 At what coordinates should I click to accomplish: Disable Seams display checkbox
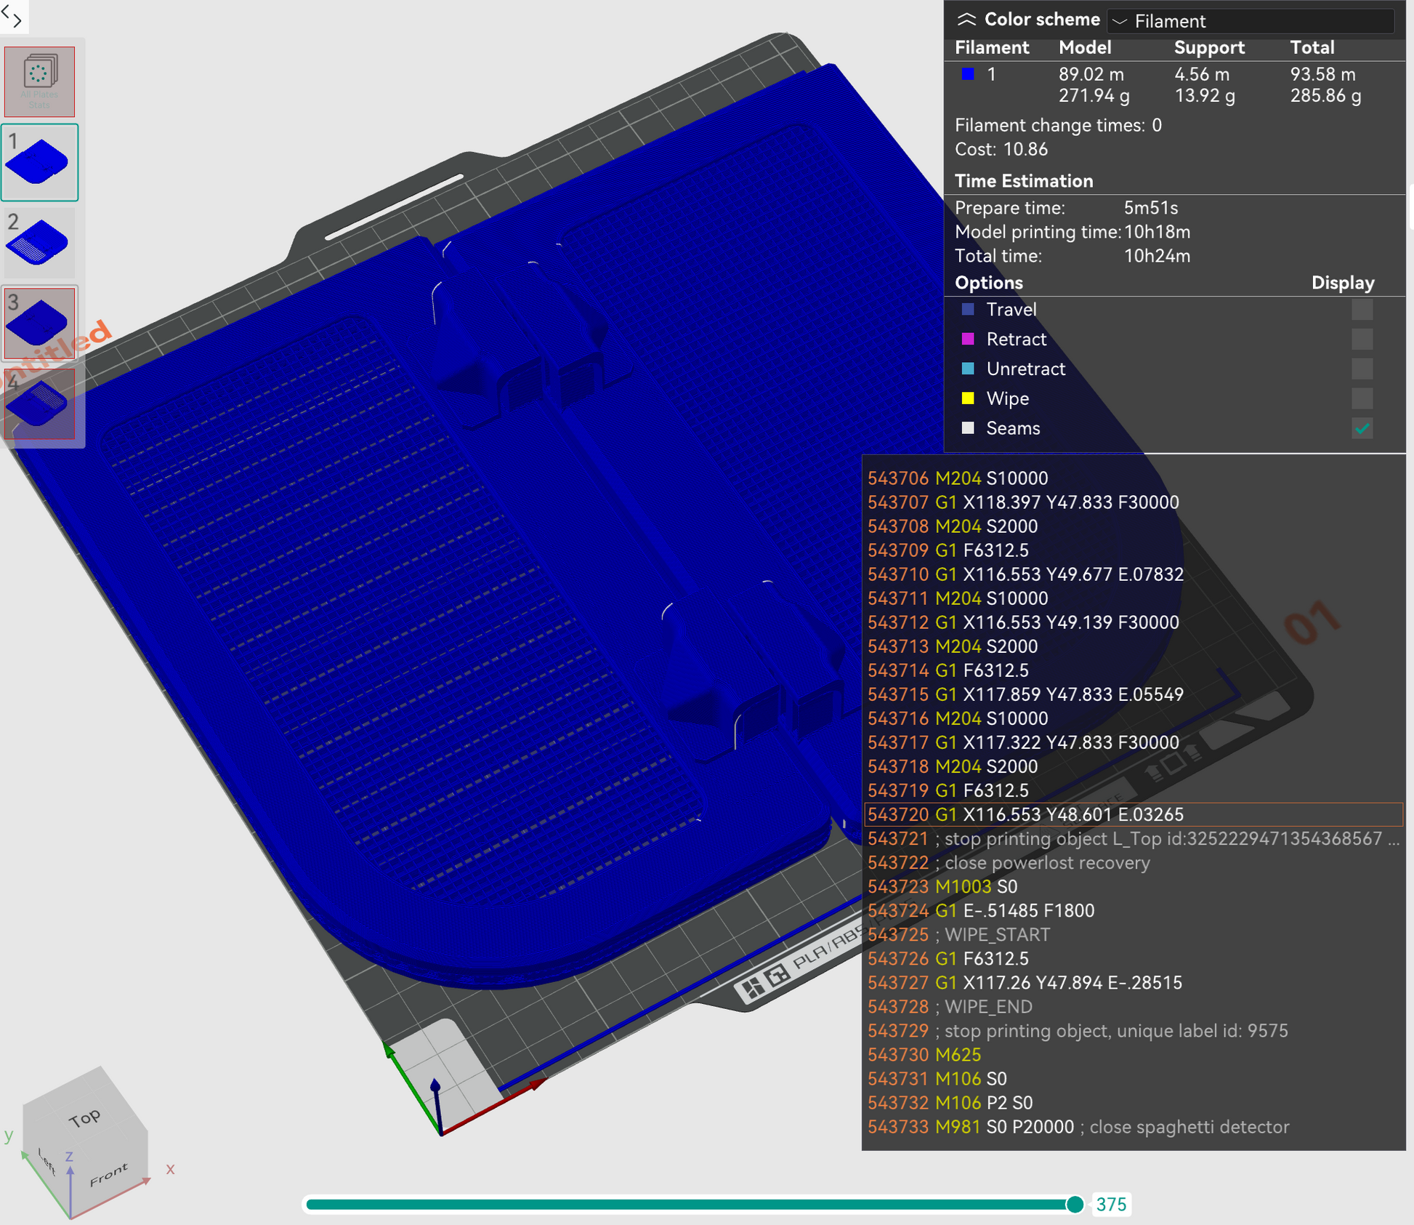[x=1361, y=429]
